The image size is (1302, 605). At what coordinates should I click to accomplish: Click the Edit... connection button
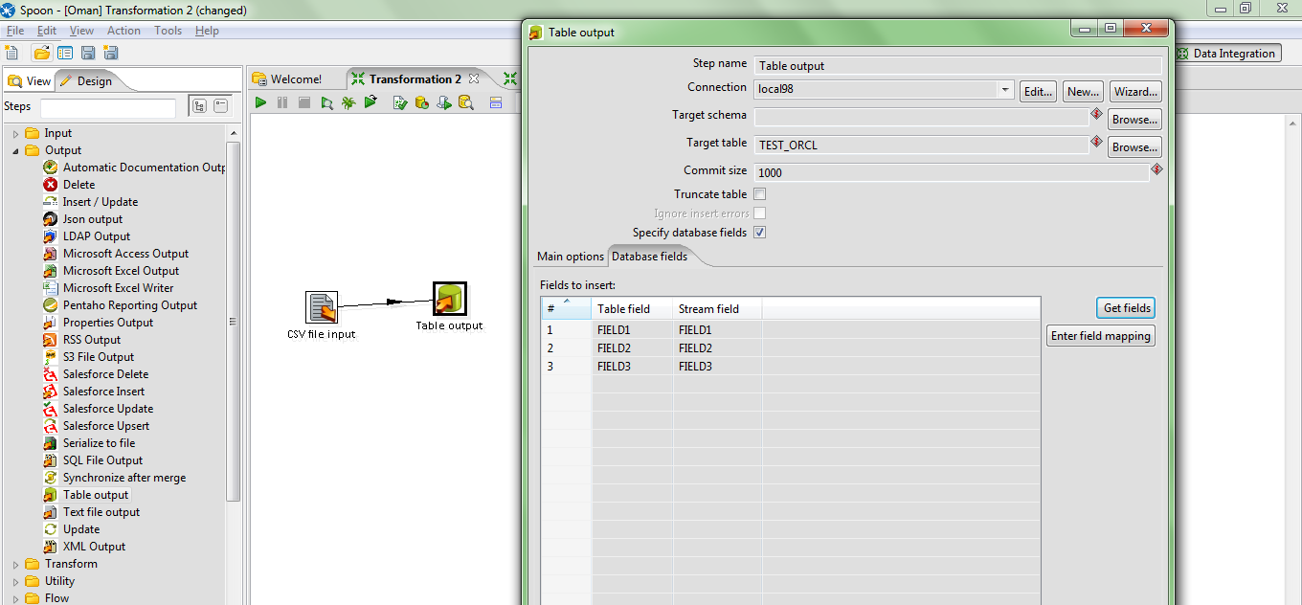click(1038, 92)
